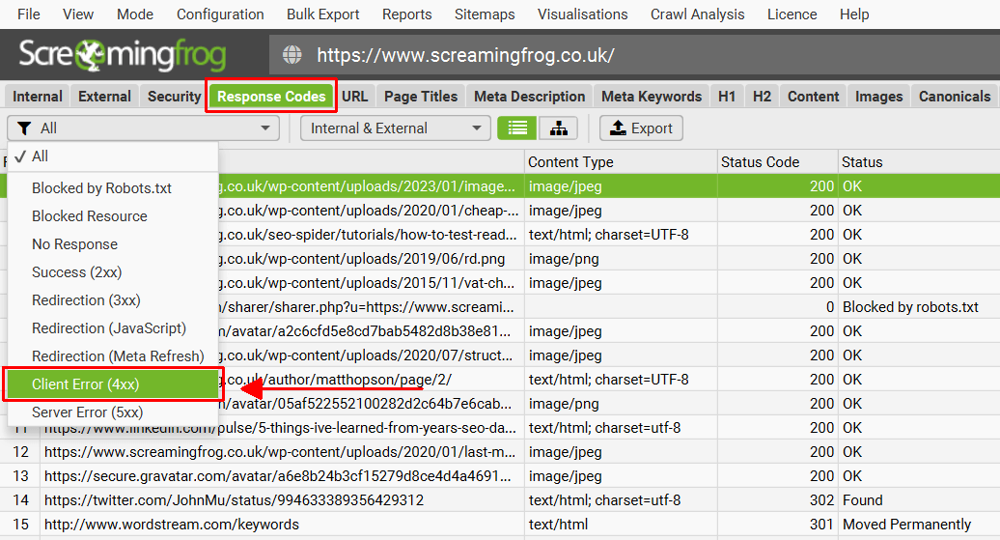The image size is (1000, 540).
Task: Click the screamingfrog.co.uk URL input field
Action: [x=634, y=55]
